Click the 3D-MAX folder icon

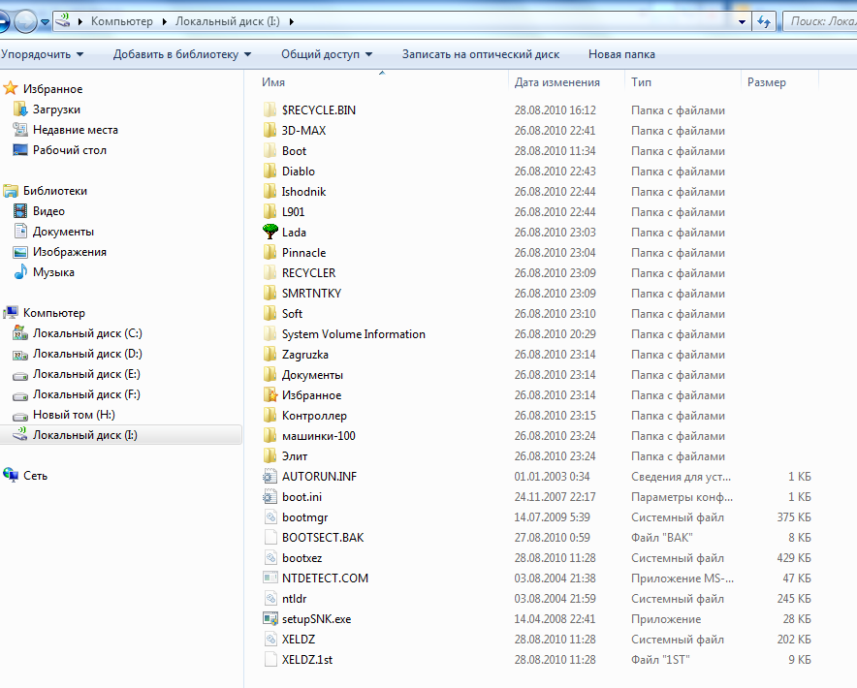point(270,130)
